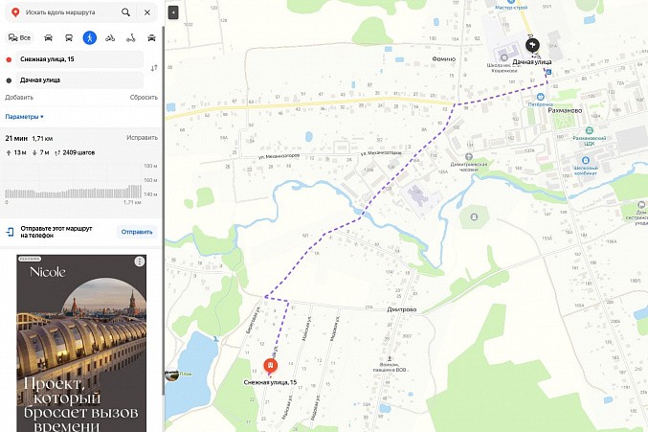
Task: Switch to the scooter route mode
Action: click(x=130, y=38)
